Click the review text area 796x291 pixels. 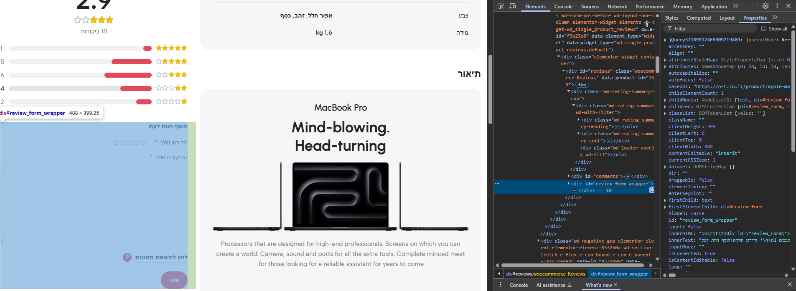click(x=94, y=204)
